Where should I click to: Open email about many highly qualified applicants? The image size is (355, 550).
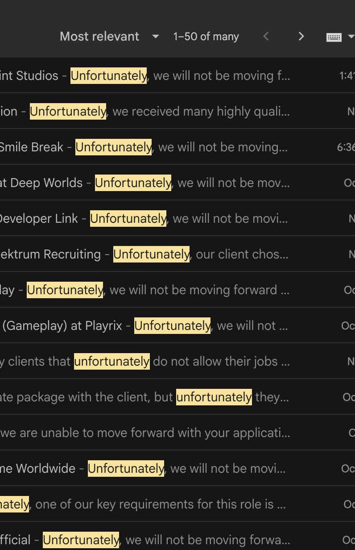177,111
